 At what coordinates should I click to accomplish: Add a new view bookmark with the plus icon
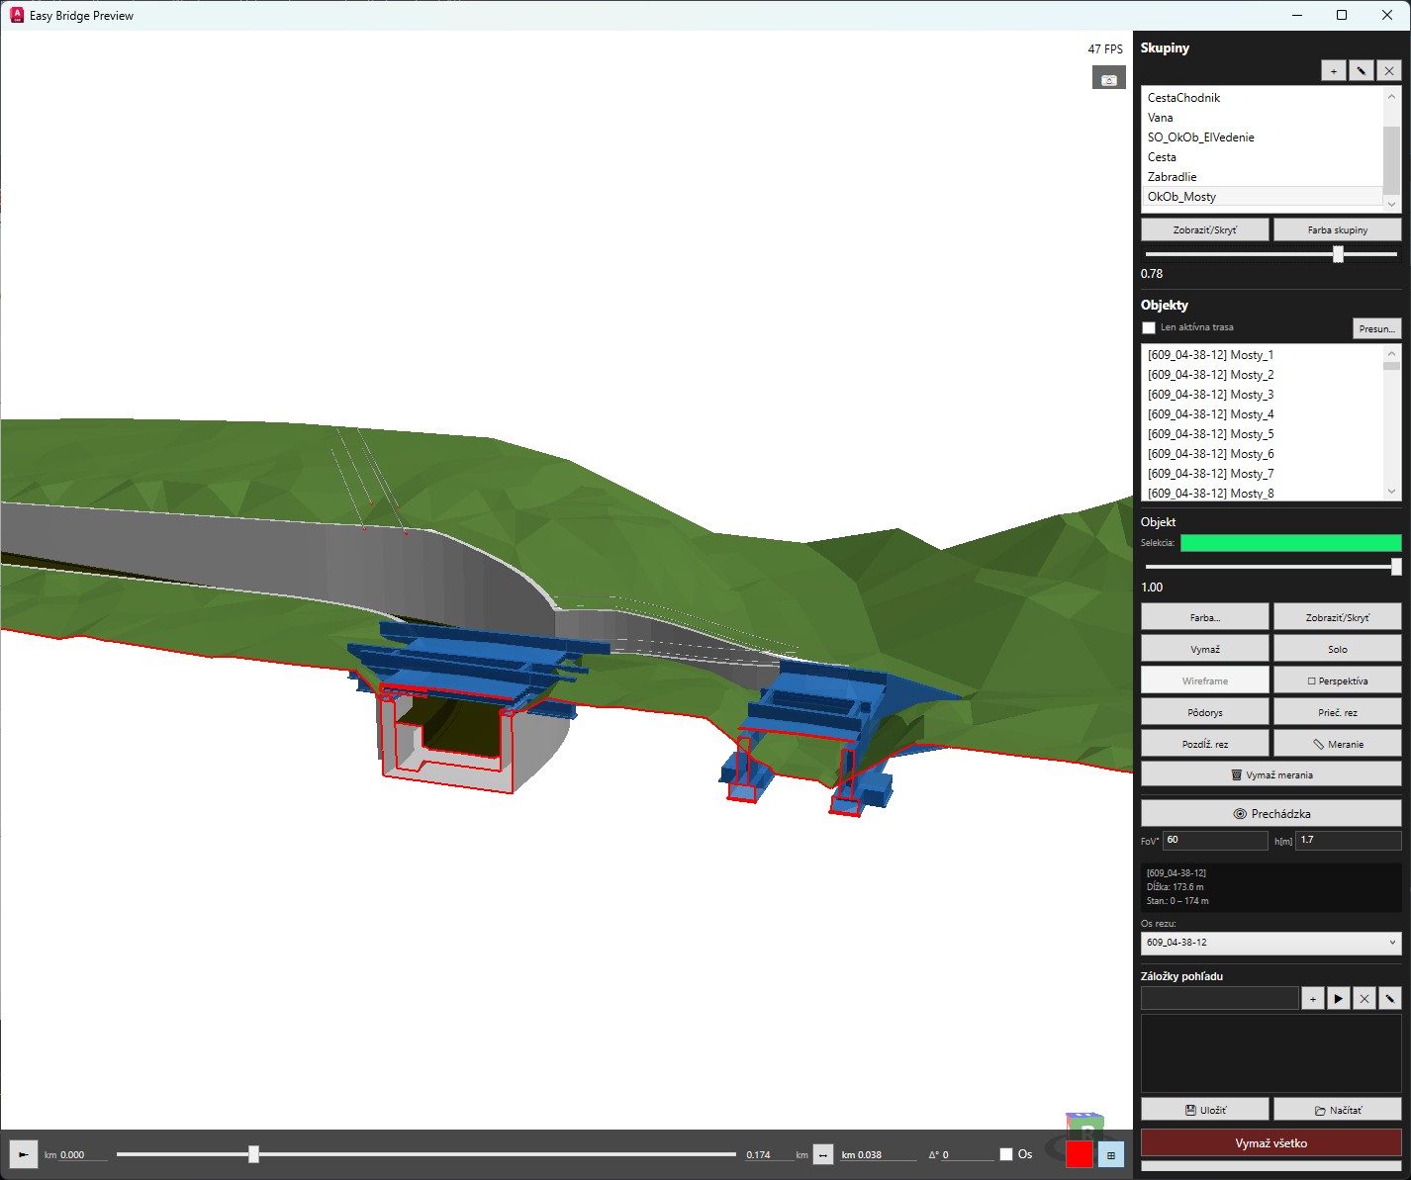click(x=1312, y=998)
